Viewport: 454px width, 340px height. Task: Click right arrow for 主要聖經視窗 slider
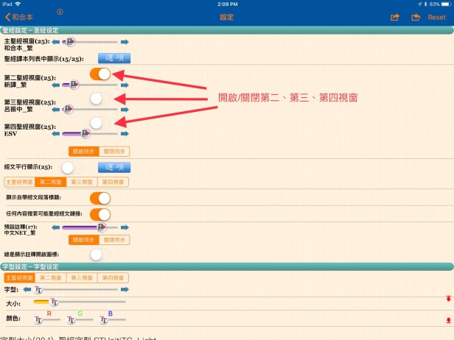tap(124, 42)
